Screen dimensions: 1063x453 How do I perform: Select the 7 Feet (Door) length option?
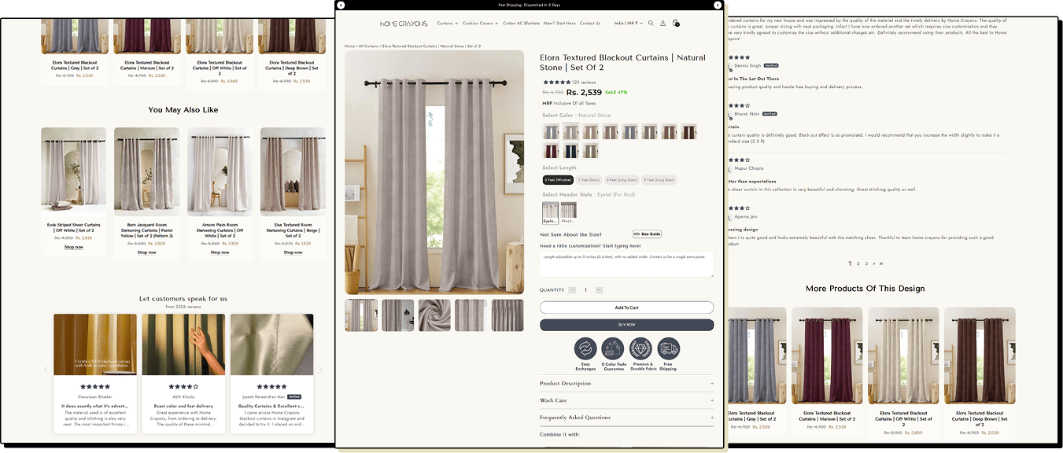[589, 180]
